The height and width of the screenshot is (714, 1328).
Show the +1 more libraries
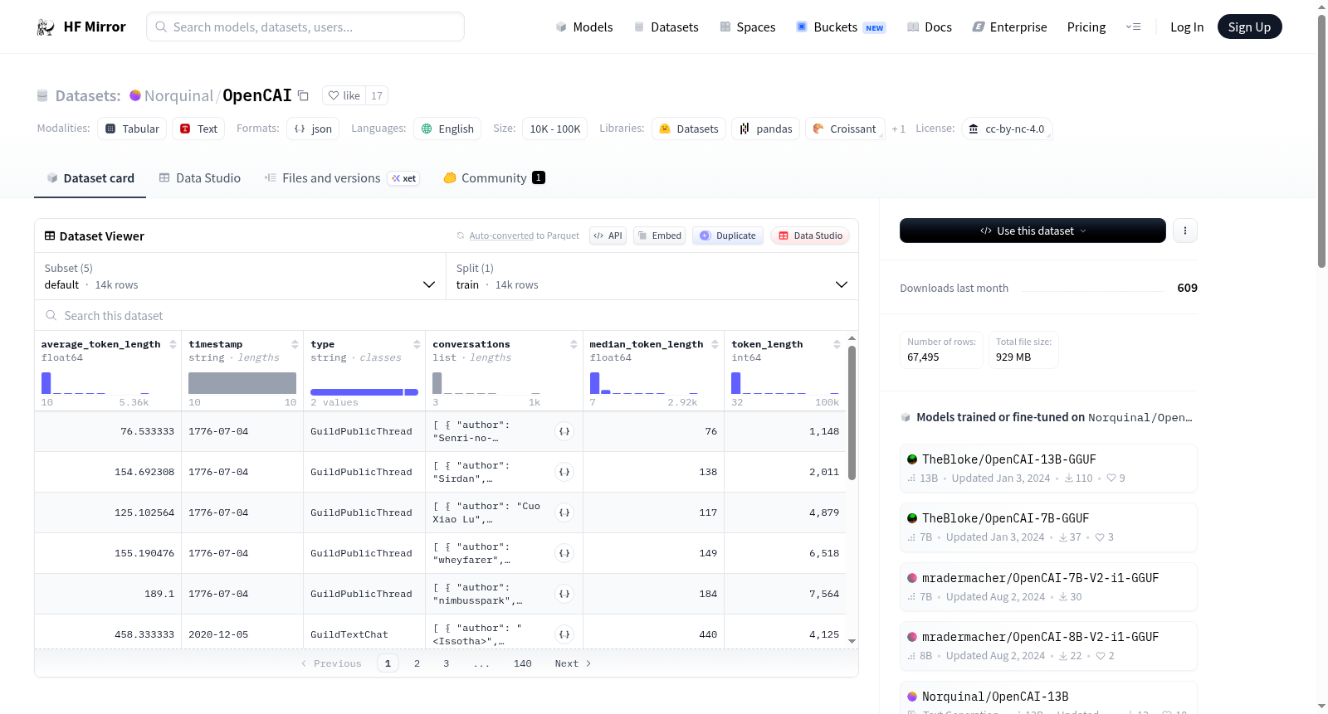point(898,129)
